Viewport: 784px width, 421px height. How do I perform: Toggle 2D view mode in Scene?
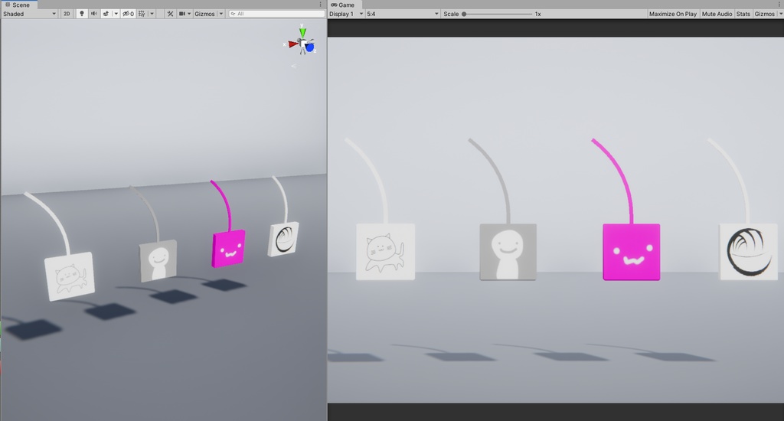click(x=67, y=14)
